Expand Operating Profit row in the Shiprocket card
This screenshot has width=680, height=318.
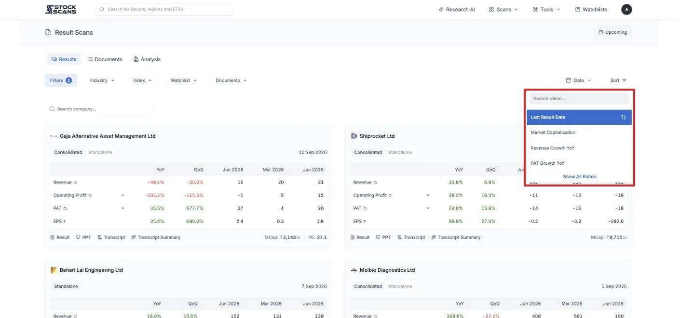pos(427,195)
